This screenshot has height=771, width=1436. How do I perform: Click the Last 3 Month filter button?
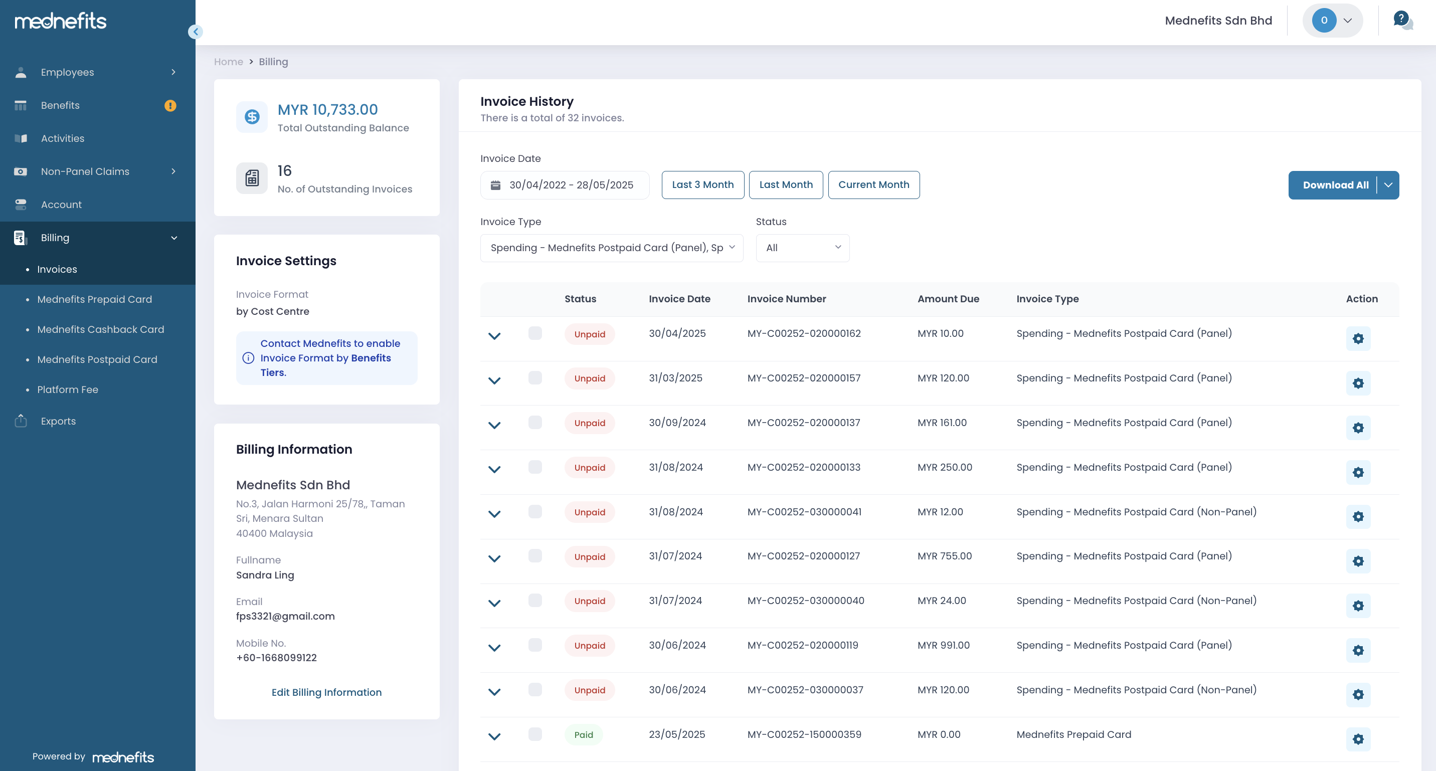(x=702, y=184)
